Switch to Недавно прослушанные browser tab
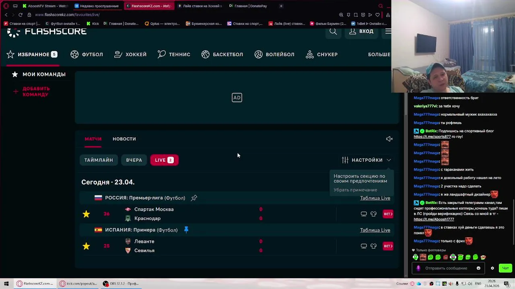Image resolution: width=515 pixels, height=289 pixels. 97,6
